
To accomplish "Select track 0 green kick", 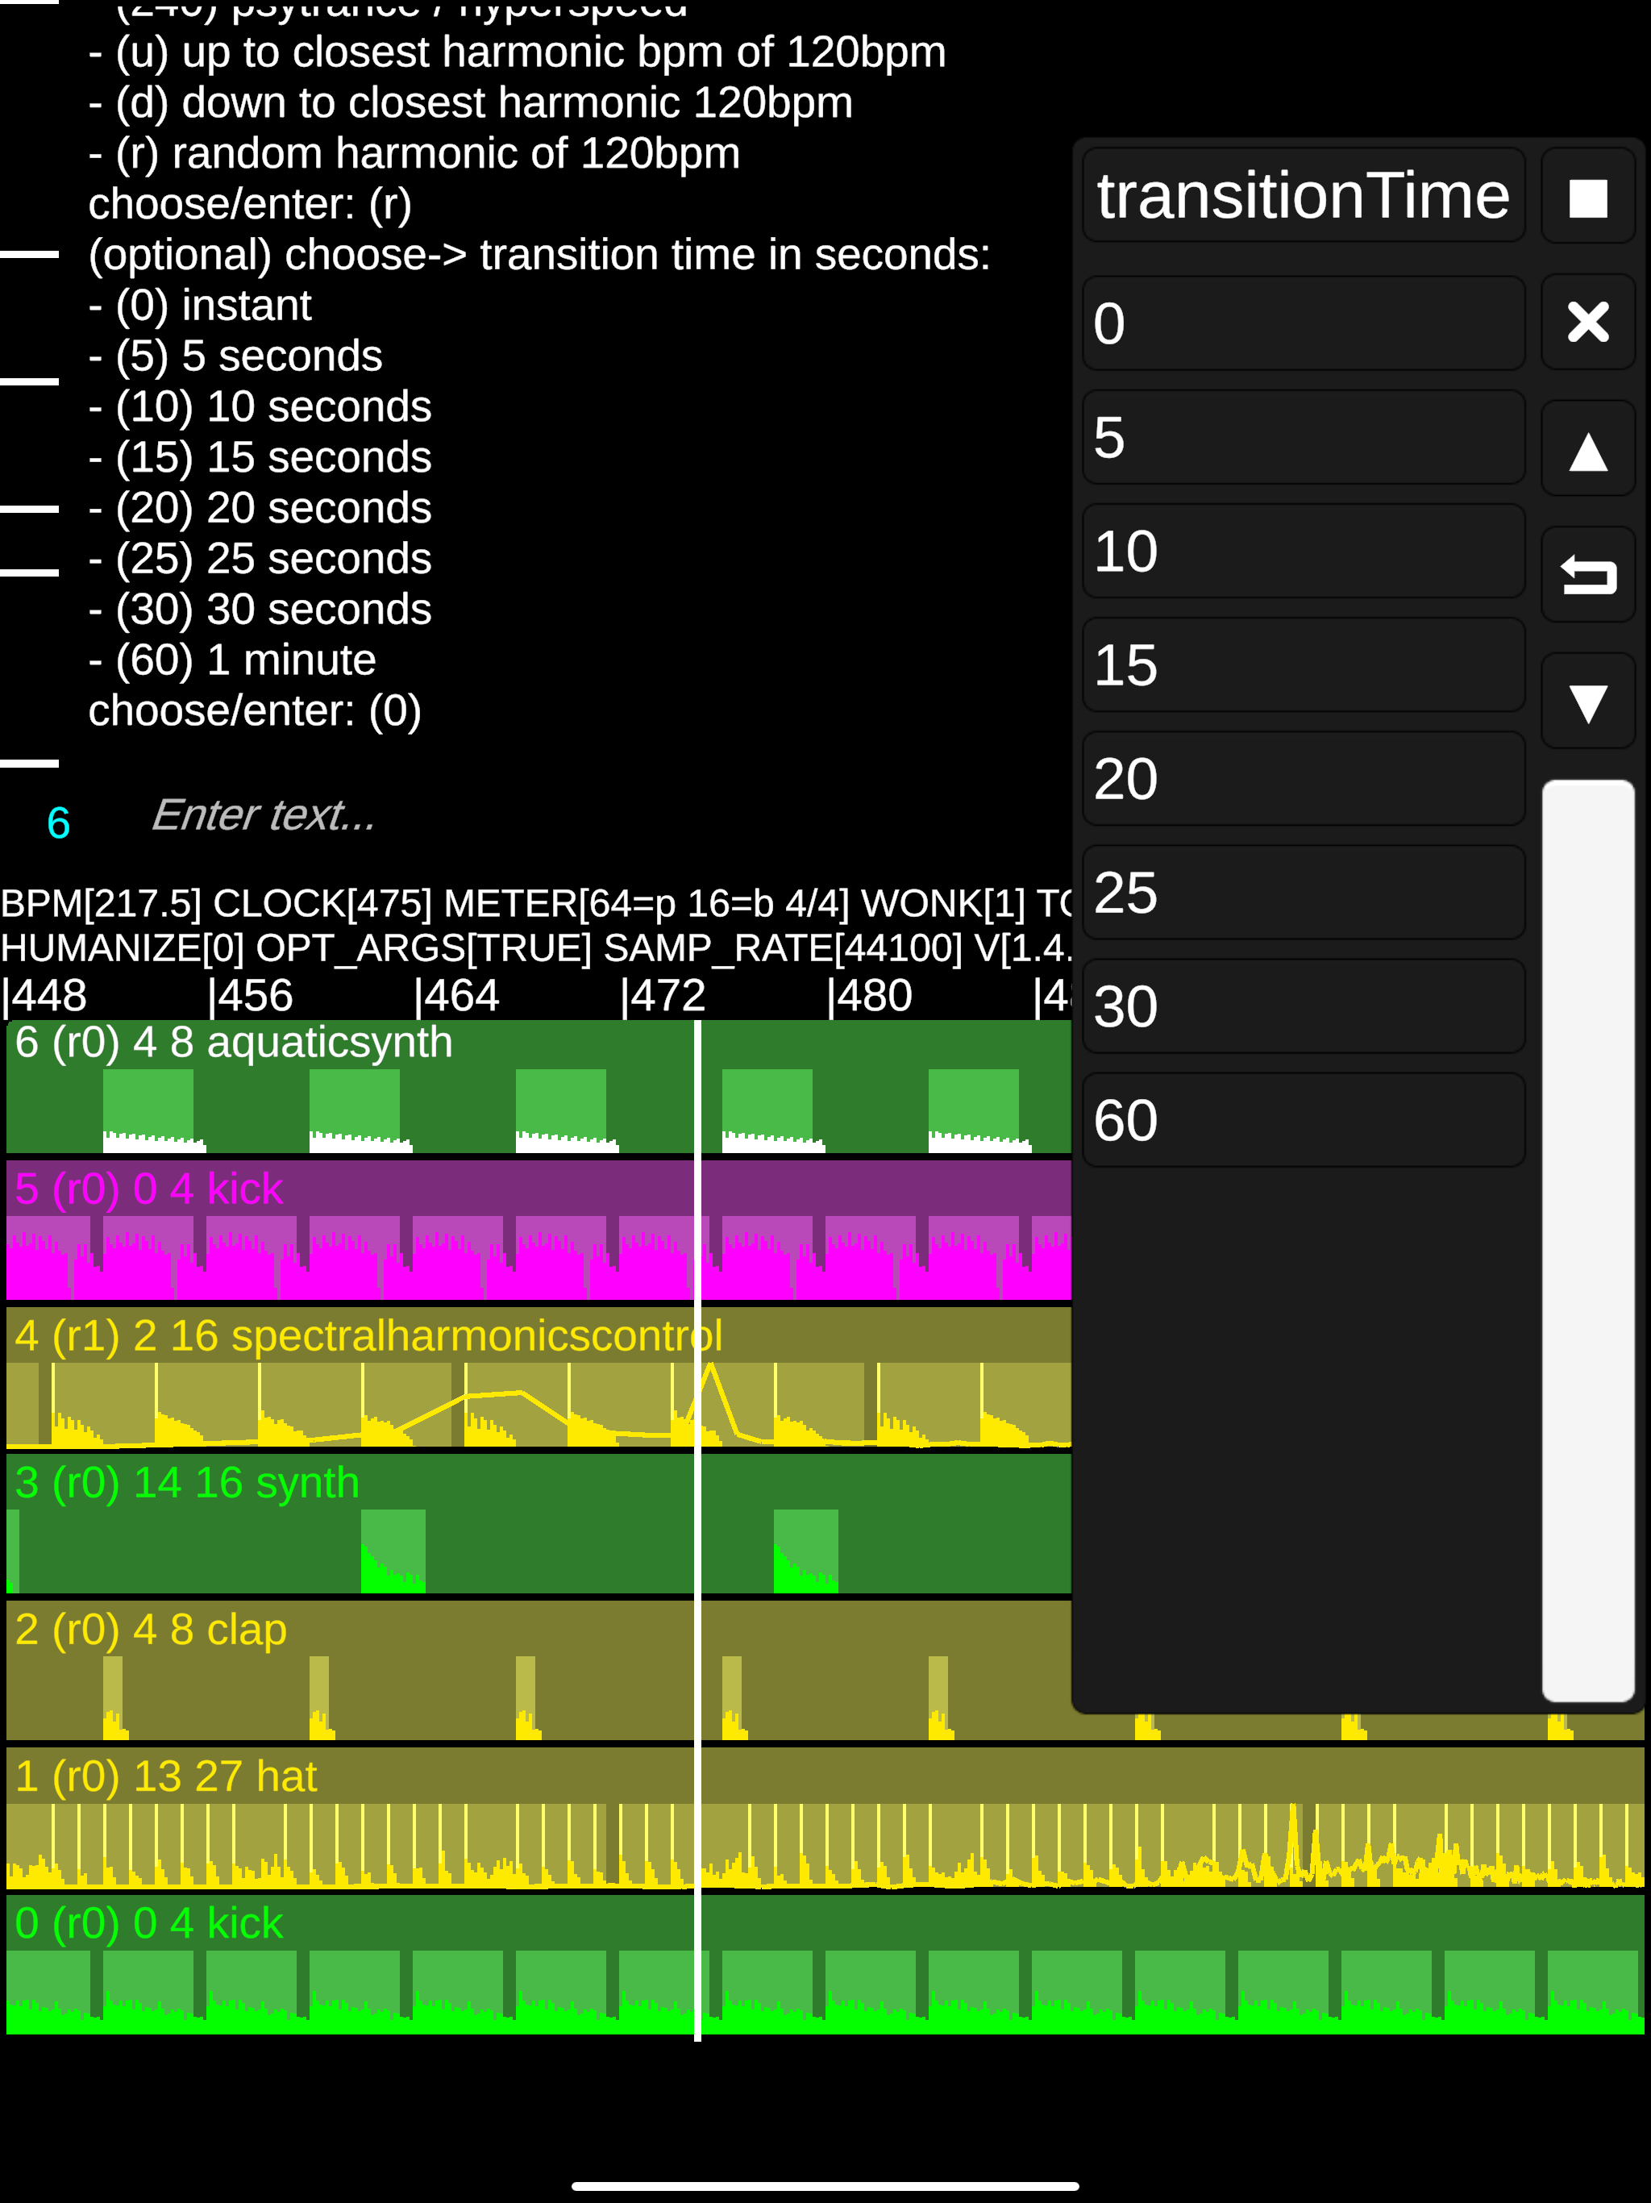I will 825,1964.
